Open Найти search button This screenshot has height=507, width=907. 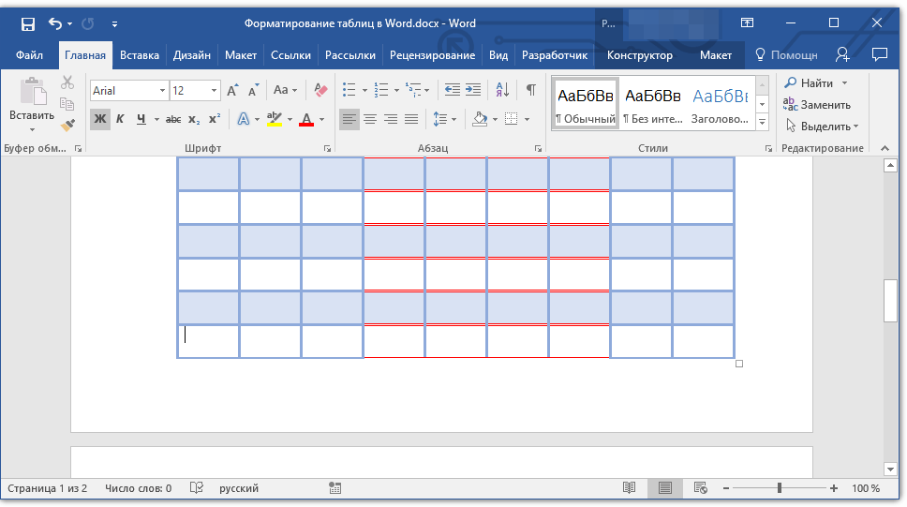810,83
